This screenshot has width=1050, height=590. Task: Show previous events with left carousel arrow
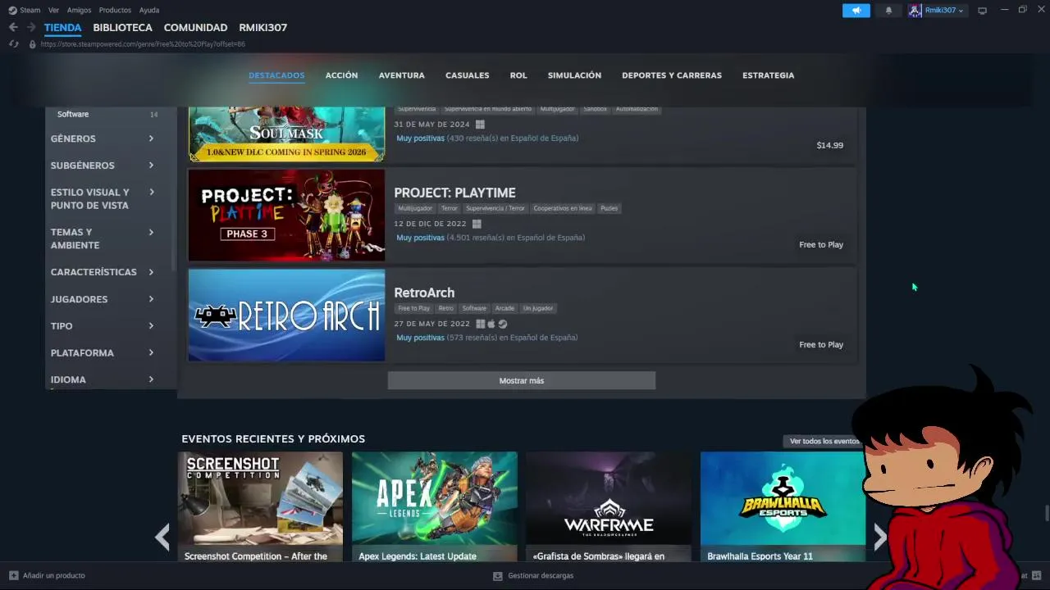(x=162, y=537)
